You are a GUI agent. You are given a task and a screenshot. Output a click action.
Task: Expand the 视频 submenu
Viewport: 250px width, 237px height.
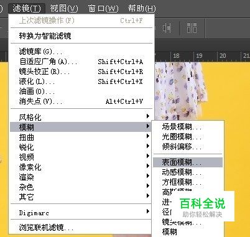(x=81, y=157)
